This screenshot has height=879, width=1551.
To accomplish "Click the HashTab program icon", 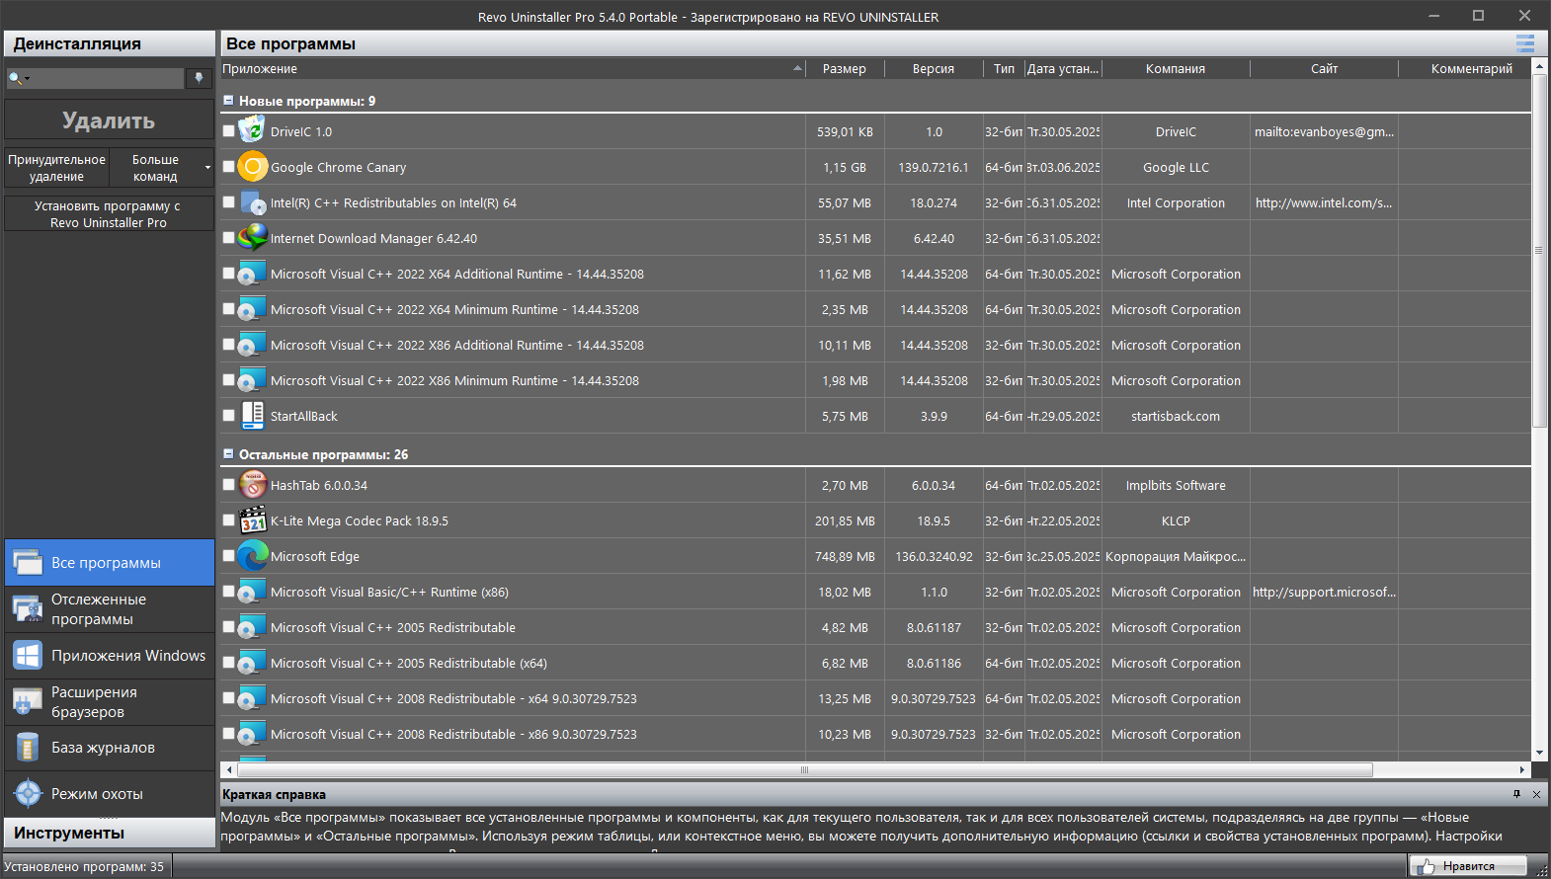I will [252, 484].
